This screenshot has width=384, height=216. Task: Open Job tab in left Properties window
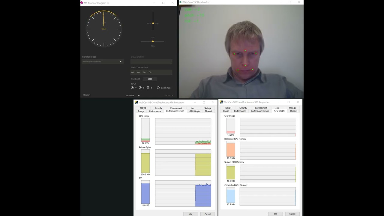tap(192, 108)
